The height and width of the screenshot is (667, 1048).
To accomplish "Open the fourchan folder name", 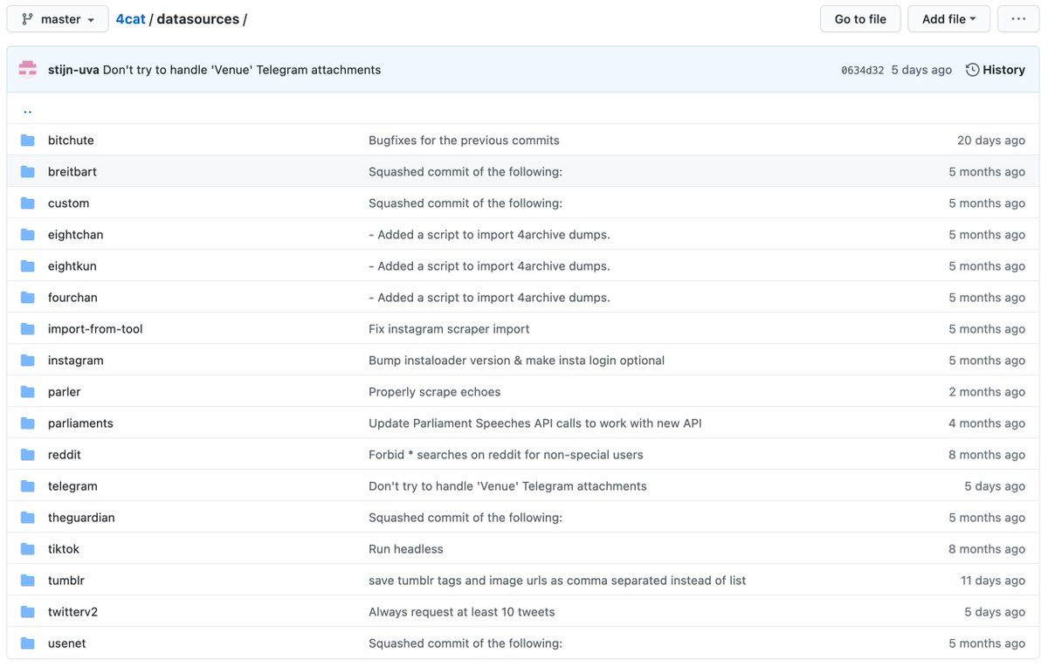I will pos(72,298).
